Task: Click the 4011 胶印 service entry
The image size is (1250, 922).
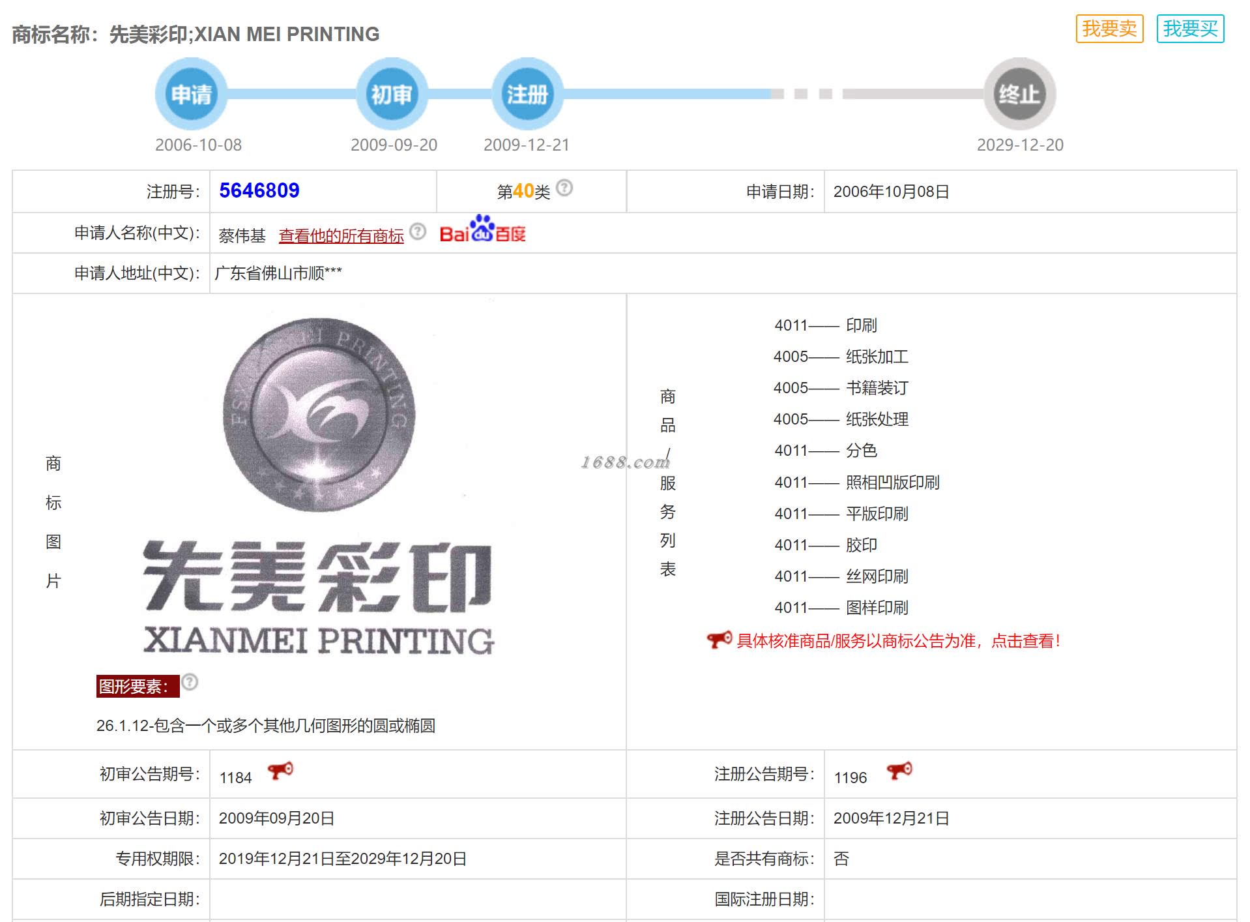Action: (x=826, y=545)
